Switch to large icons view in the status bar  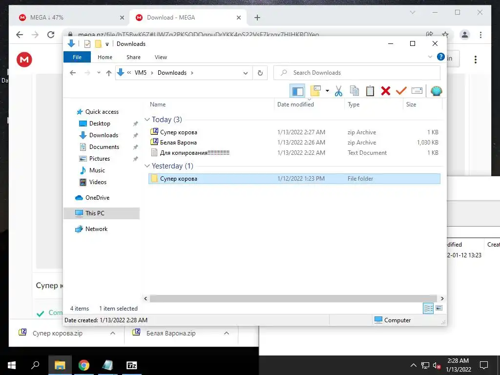point(439,308)
